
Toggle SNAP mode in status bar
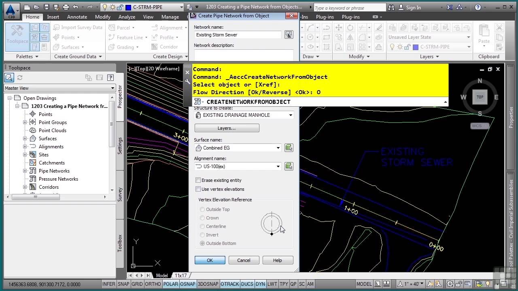[123, 284]
